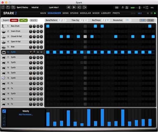The height and width of the screenshot is (132, 158).
Task: Change the Time Sig numerator 4
Action: point(82,20)
